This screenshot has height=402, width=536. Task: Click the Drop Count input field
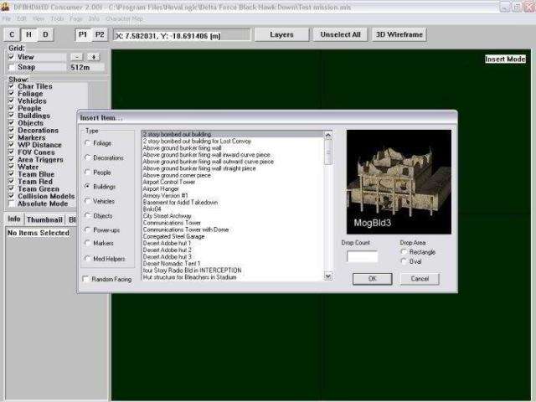pyautogui.click(x=362, y=256)
